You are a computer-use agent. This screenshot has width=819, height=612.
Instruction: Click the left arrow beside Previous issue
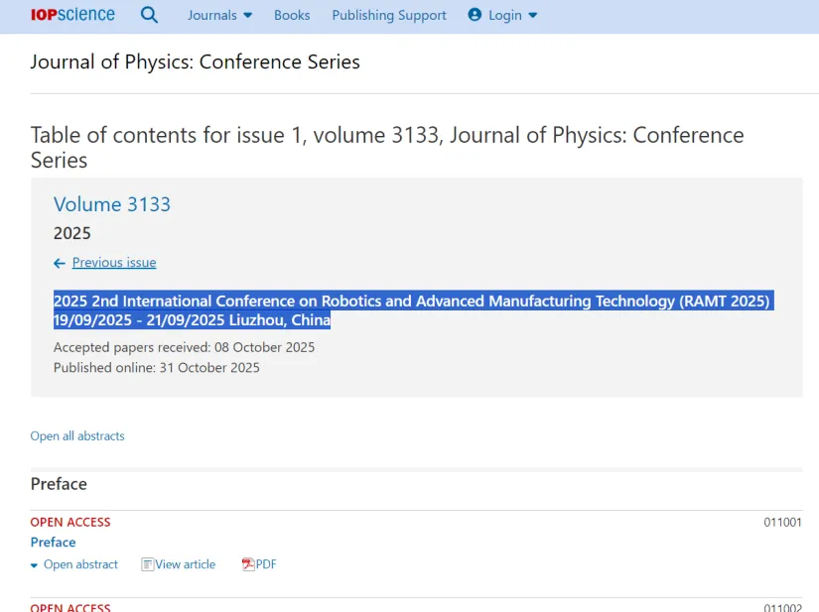(x=60, y=263)
